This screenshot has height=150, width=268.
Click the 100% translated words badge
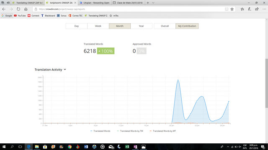tap(106, 51)
